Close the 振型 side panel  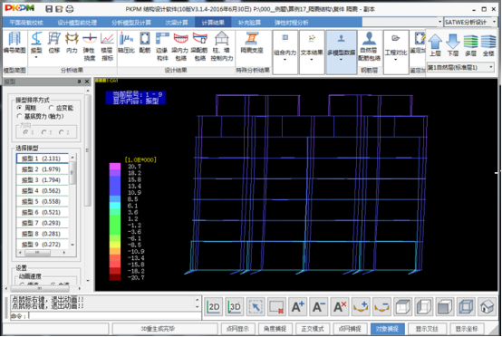[x=87, y=82]
